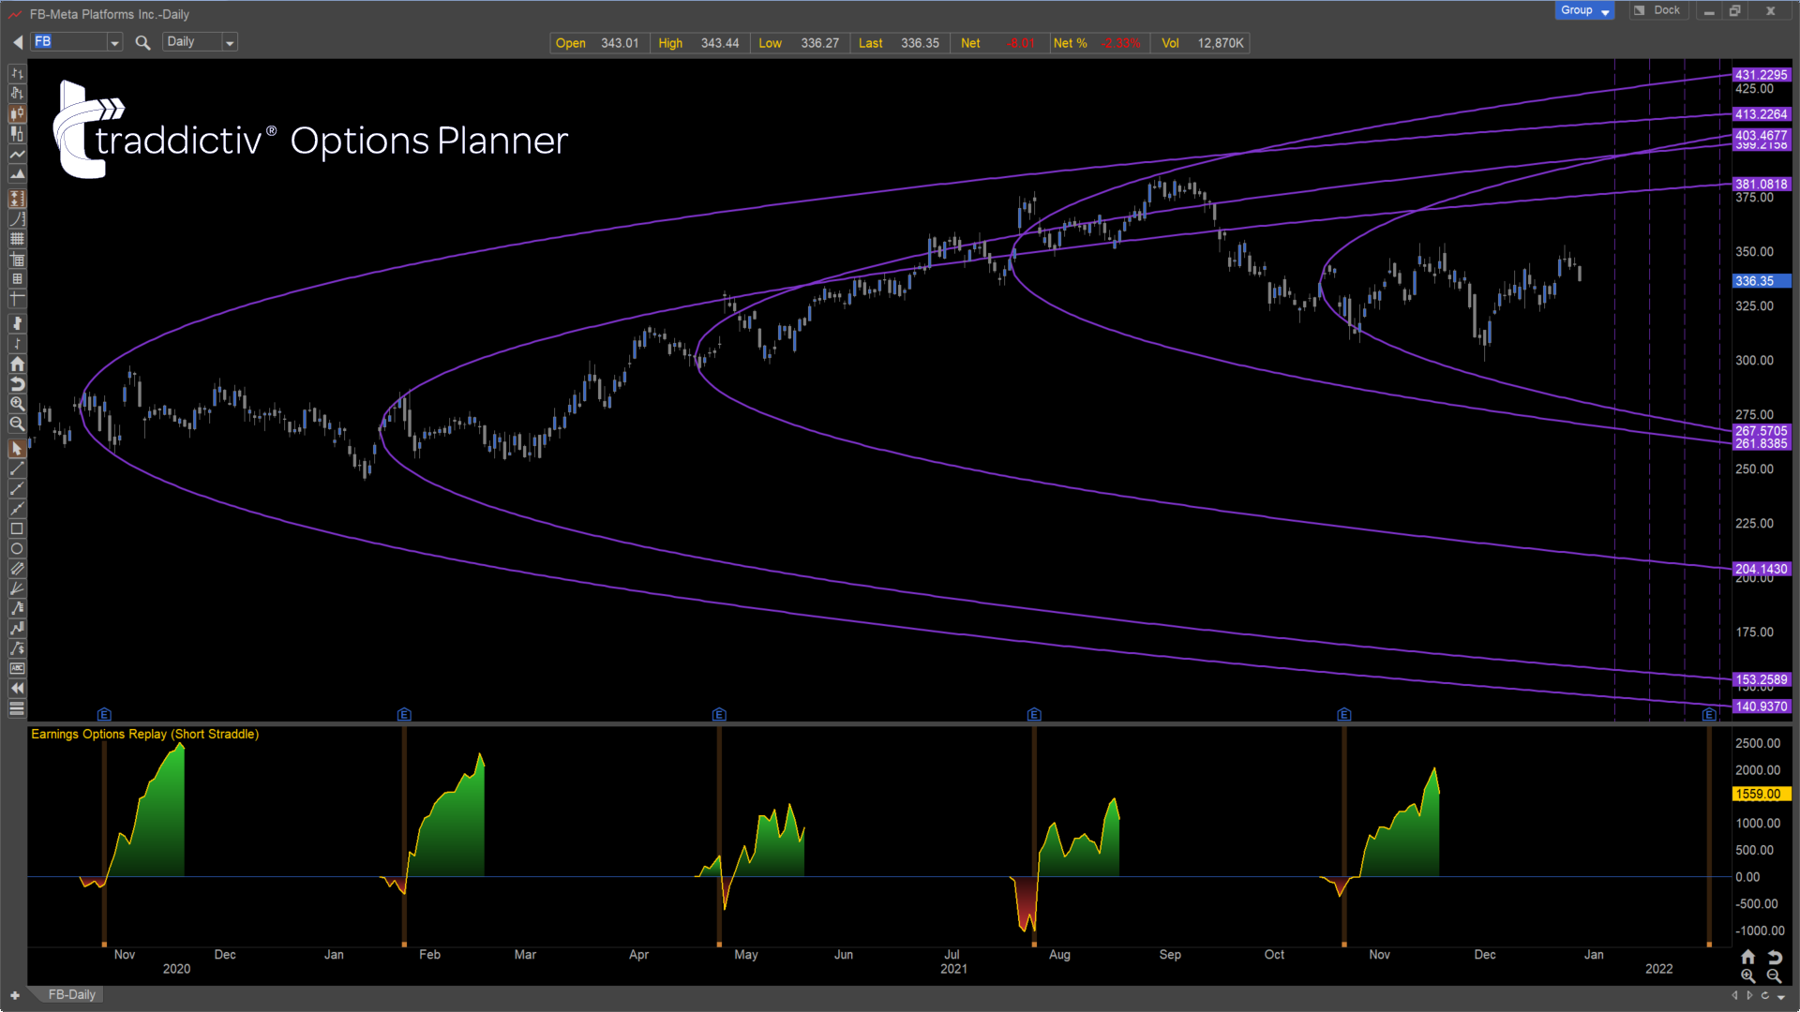The width and height of the screenshot is (1800, 1012).
Task: Select the parallel channel drawing tool
Action: click(x=17, y=569)
